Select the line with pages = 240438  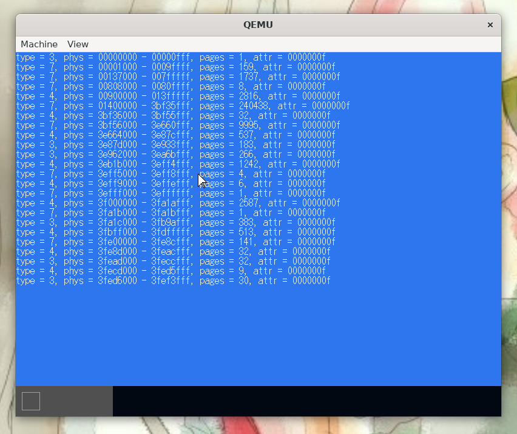[x=182, y=106]
